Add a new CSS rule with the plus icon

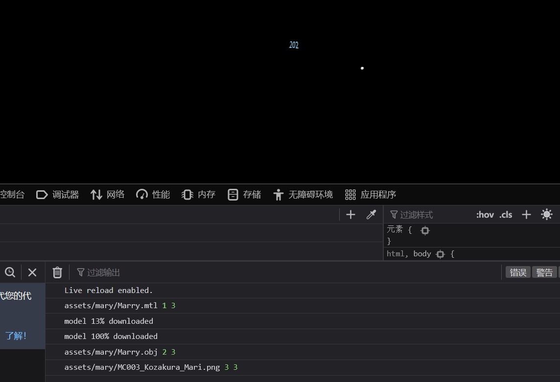pyautogui.click(x=526, y=215)
